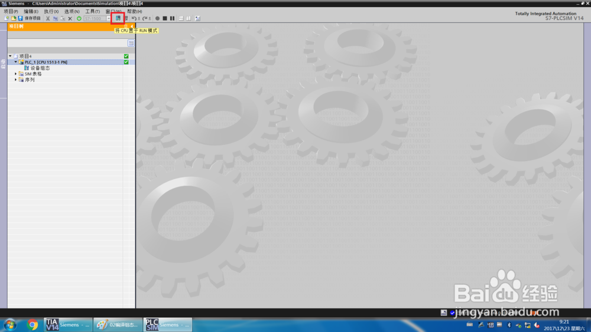Screen dimensions: 591x332
Task: Click the Delete X toolbar icon
Action: click(x=70, y=18)
